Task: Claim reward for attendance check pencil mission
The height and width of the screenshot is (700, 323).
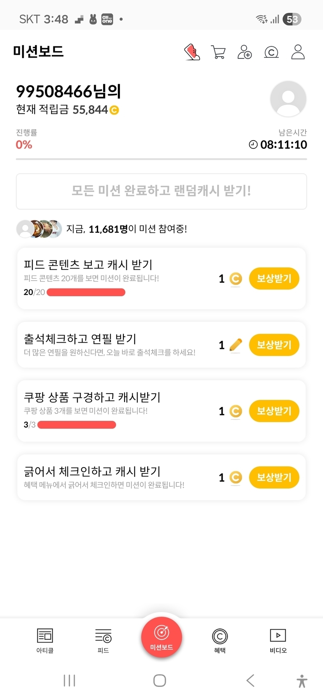Action: click(274, 345)
